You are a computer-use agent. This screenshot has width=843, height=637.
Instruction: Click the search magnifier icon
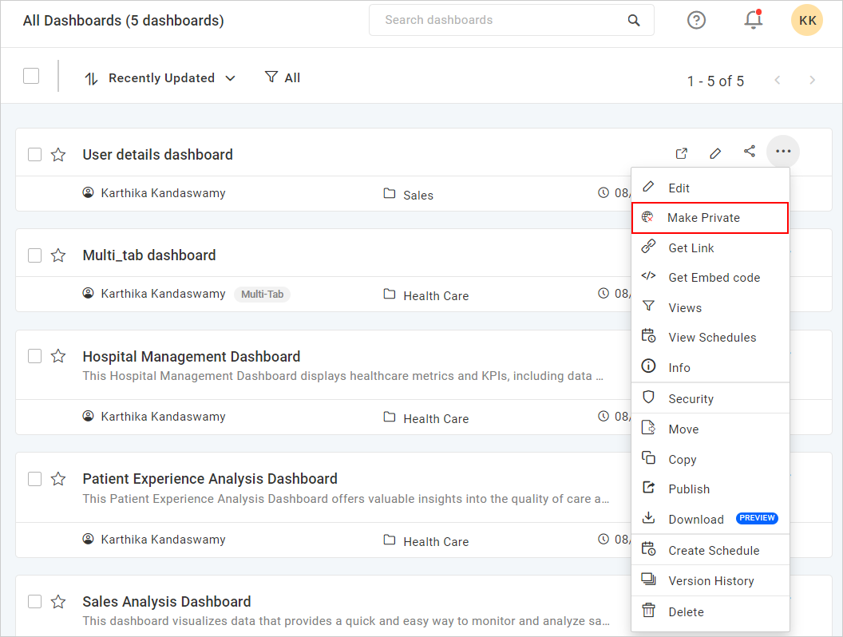pos(634,21)
